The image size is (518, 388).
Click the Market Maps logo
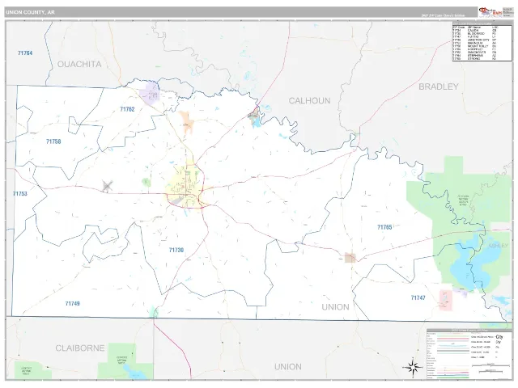pyautogui.click(x=490, y=12)
